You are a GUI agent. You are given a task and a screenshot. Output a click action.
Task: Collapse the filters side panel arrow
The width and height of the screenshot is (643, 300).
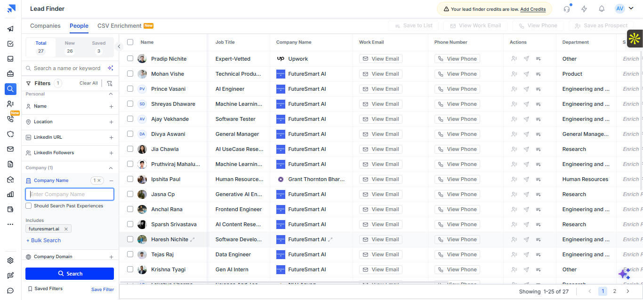119,46
